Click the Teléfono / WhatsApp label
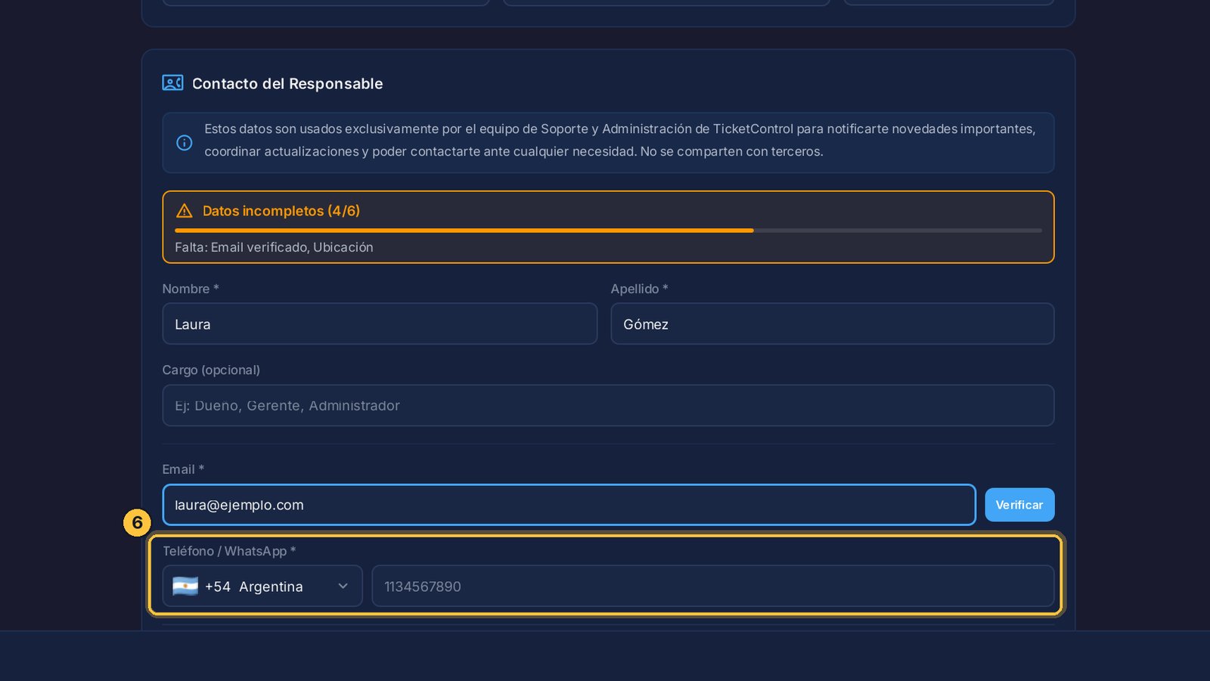1210x681 pixels. pyautogui.click(x=229, y=551)
